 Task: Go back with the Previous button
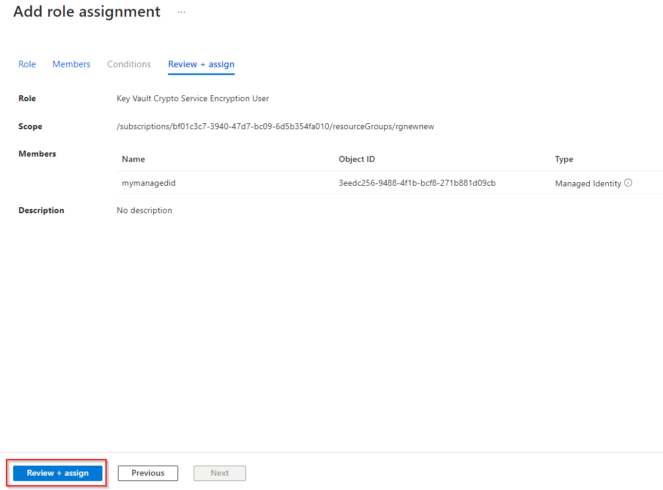148,473
